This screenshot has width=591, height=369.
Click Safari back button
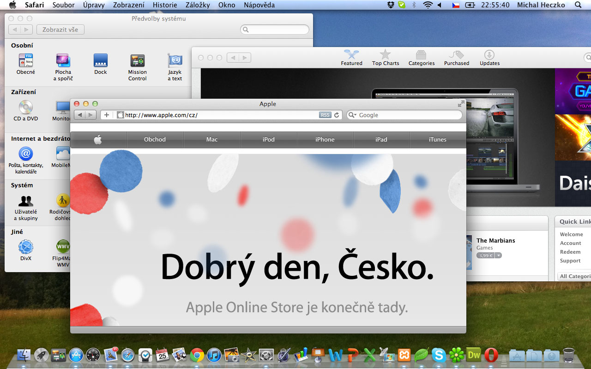pyautogui.click(x=80, y=115)
